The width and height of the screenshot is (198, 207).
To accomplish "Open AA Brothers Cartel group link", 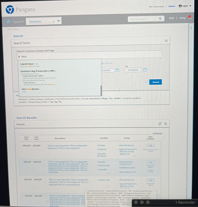I will coord(127,168).
